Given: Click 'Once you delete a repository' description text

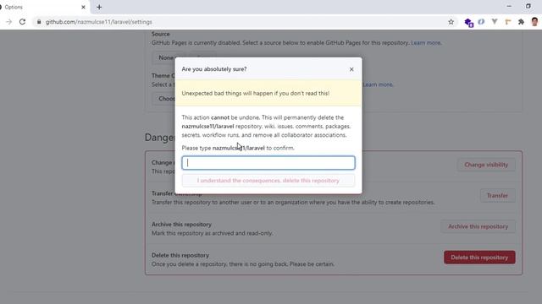Looking at the screenshot, I should point(243,264).
